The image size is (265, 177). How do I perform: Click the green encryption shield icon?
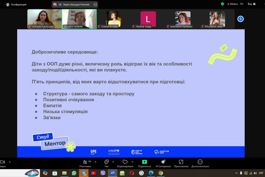click(x=223, y=4)
